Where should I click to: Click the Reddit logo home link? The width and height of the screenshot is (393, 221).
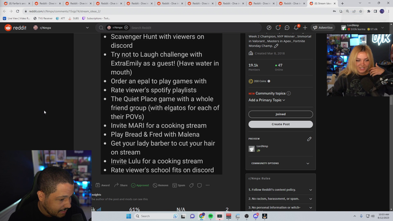(15, 28)
